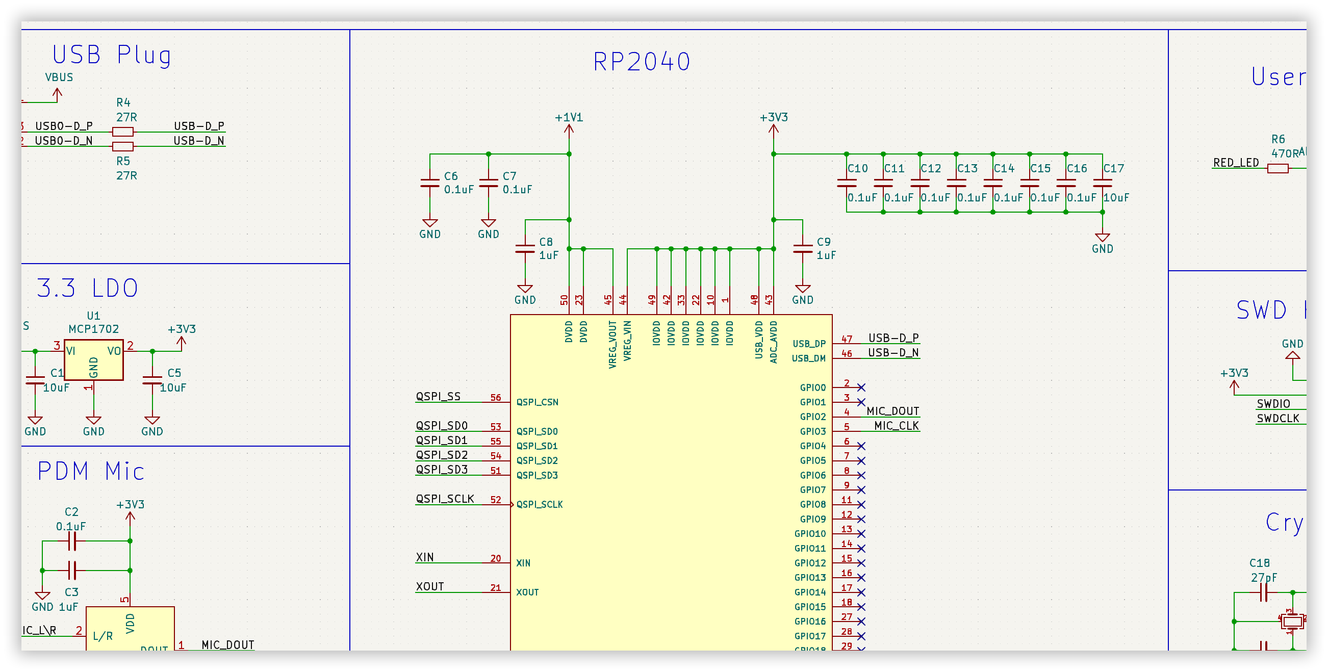Image resolution: width=1328 pixels, height=672 pixels.
Task: Click the C5 10uF capacitor symbol
Action: (x=152, y=380)
